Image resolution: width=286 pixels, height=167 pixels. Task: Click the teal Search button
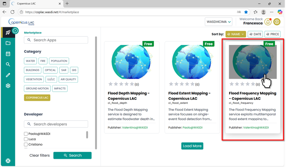coord(72,156)
